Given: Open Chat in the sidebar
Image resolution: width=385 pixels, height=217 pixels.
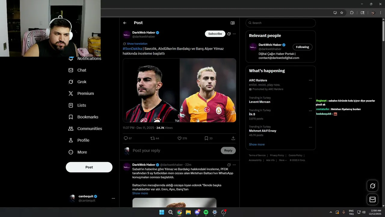Looking at the screenshot, I should 77,70.
